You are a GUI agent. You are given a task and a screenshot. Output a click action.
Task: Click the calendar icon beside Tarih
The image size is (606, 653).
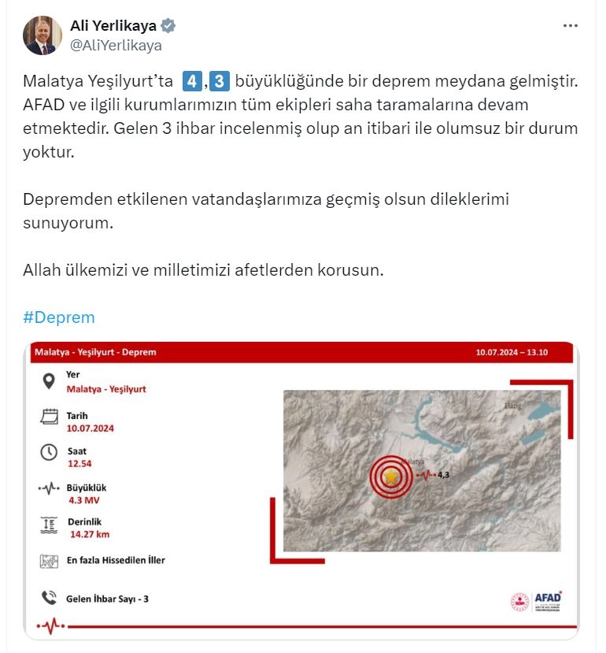tap(49, 417)
